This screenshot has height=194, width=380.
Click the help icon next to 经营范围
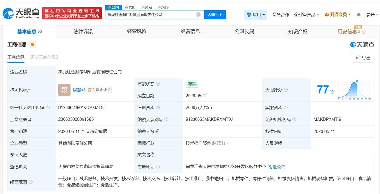(x=31, y=182)
